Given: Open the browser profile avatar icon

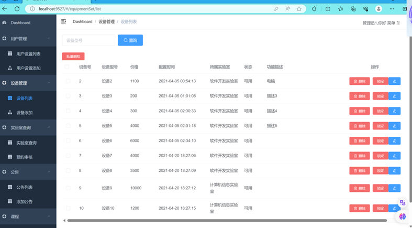Looking at the screenshot, I should (378, 9).
